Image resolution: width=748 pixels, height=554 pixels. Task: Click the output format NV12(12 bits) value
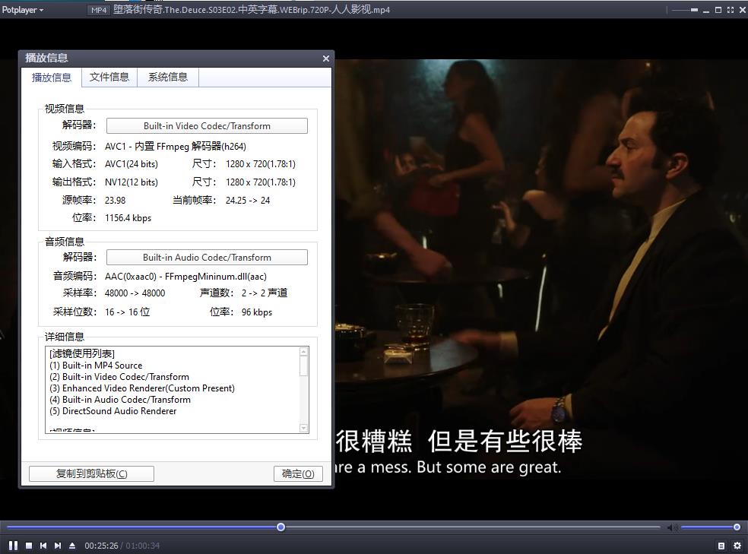[x=132, y=182]
